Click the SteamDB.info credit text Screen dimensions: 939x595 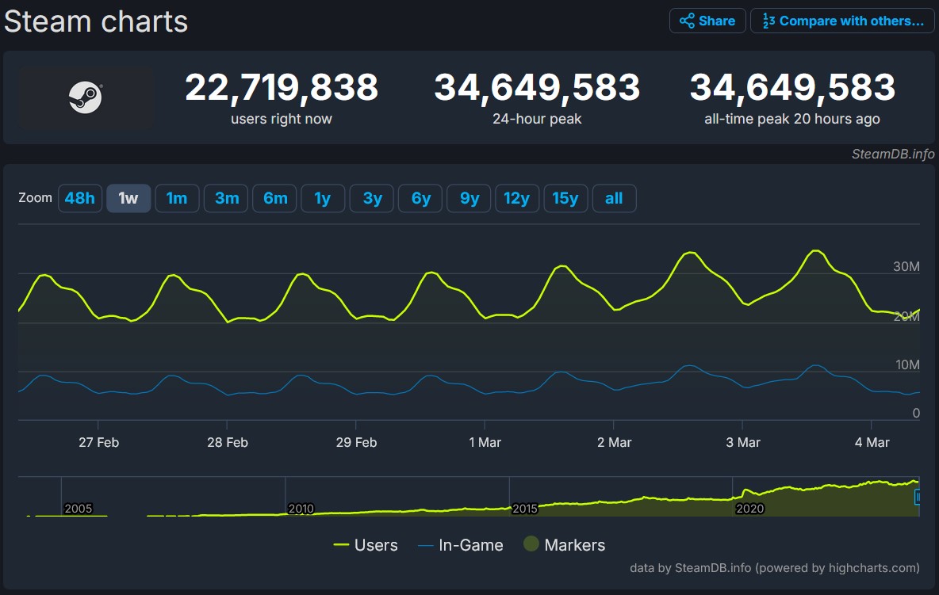(x=893, y=154)
